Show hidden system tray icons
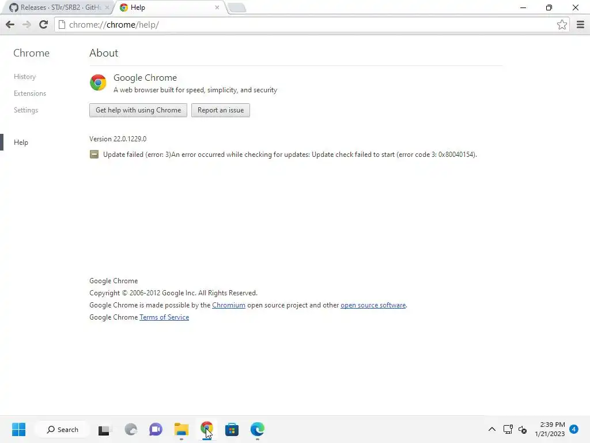 tap(492, 429)
